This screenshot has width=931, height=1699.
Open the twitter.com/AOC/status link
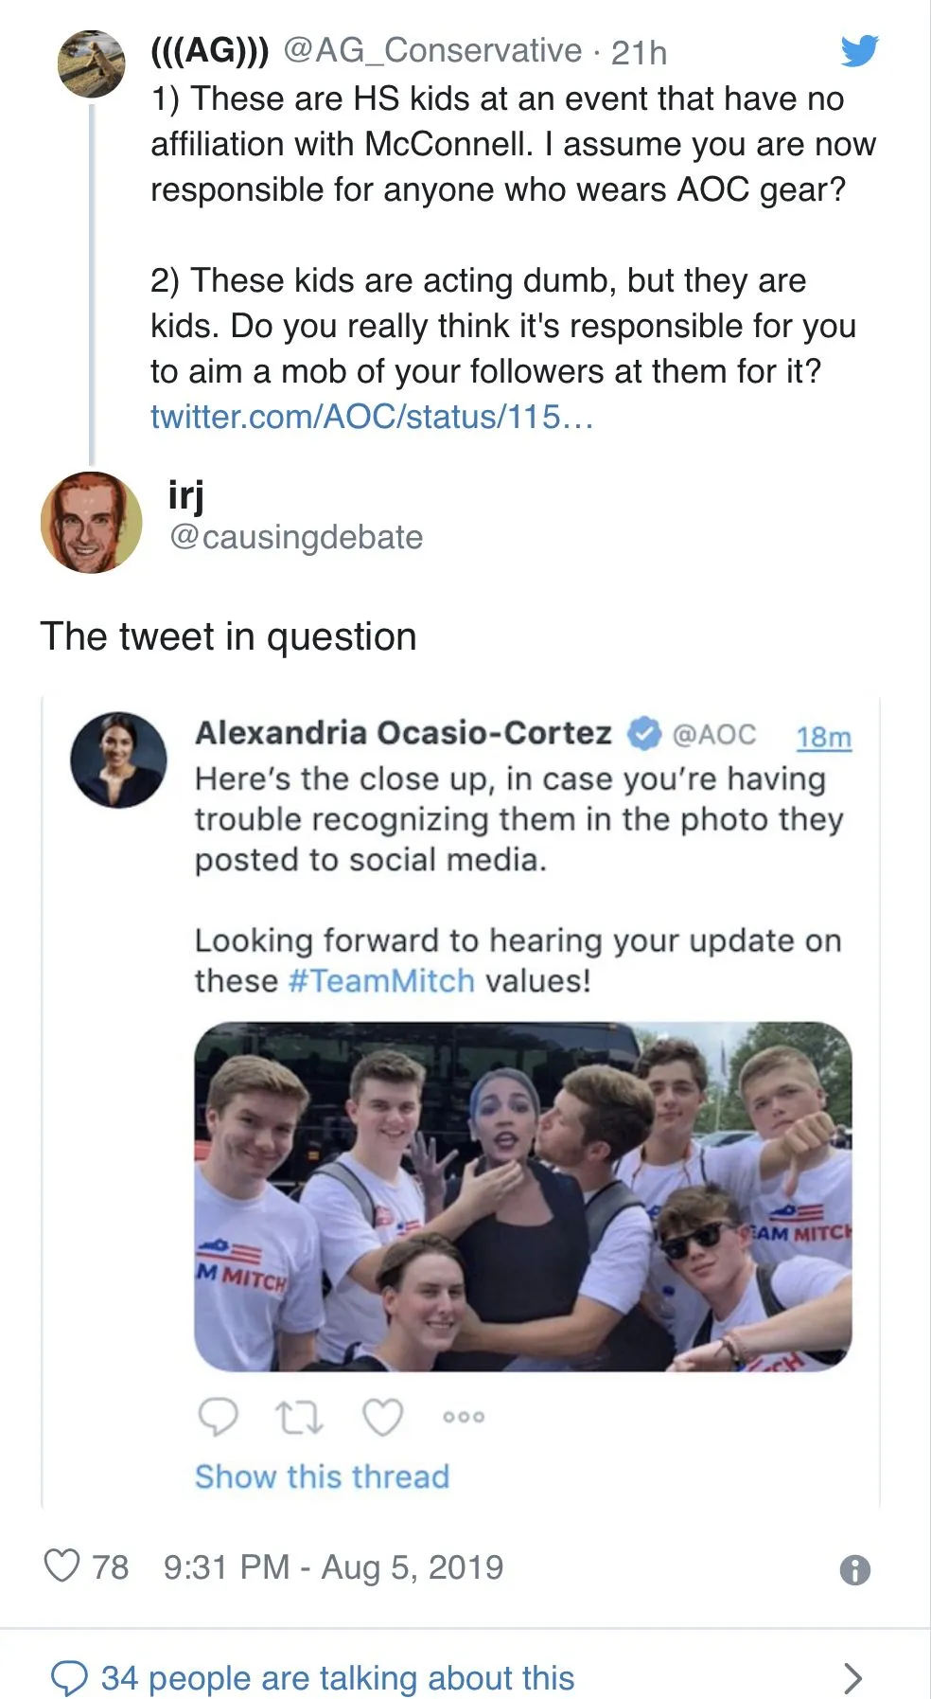point(372,417)
